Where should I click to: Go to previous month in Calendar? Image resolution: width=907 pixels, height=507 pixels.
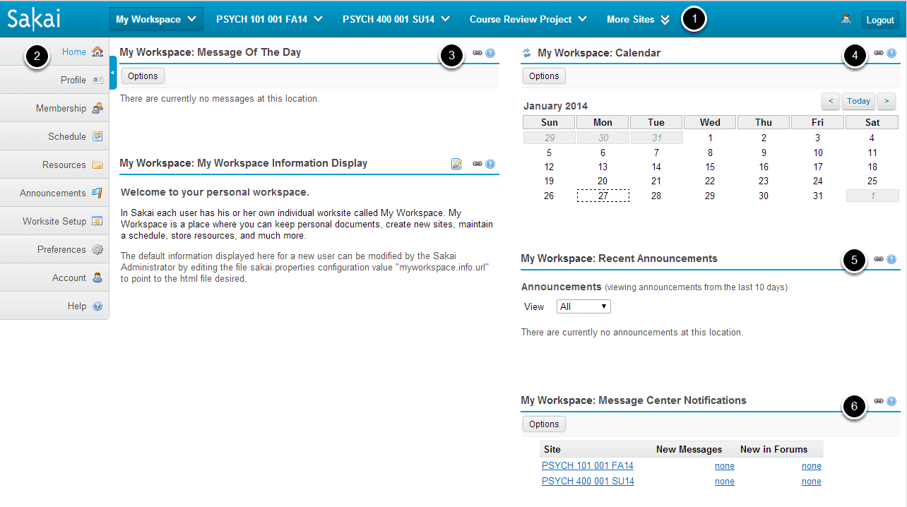(x=831, y=101)
